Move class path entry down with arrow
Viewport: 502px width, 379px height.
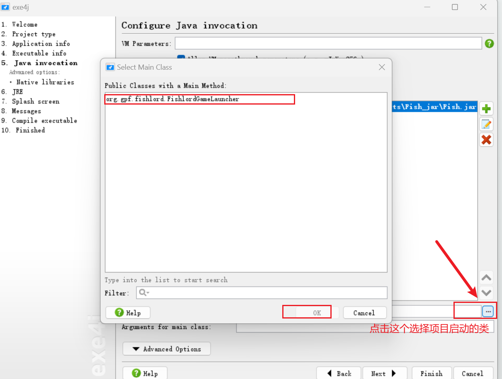click(486, 292)
